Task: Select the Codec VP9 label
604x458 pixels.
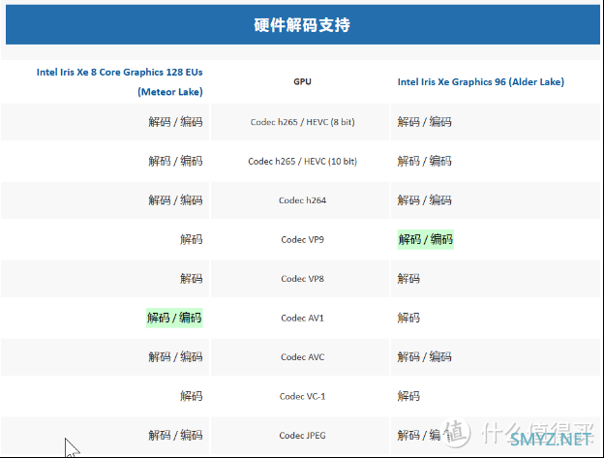Action: [x=302, y=239]
